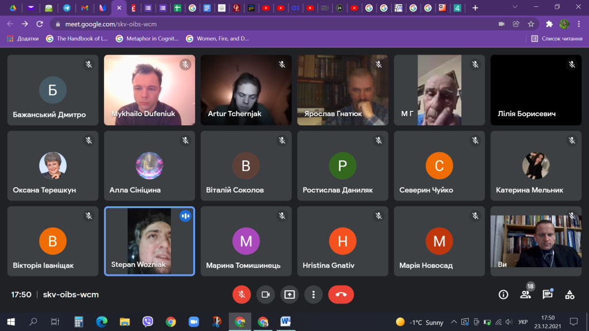Open 'The Handbook of L...' bookmark
Image resolution: width=589 pixels, height=331 pixels.
pos(77,39)
